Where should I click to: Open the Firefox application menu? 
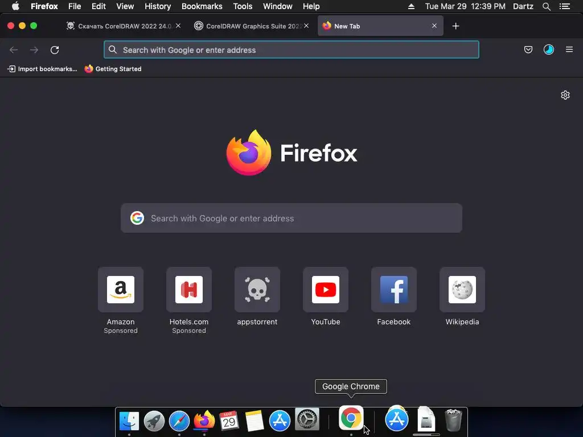point(44,6)
